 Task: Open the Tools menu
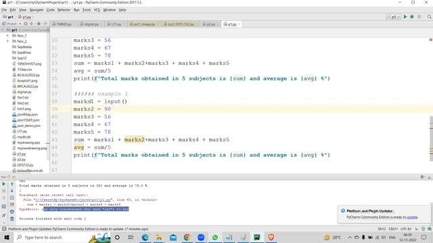coord(87,10)
